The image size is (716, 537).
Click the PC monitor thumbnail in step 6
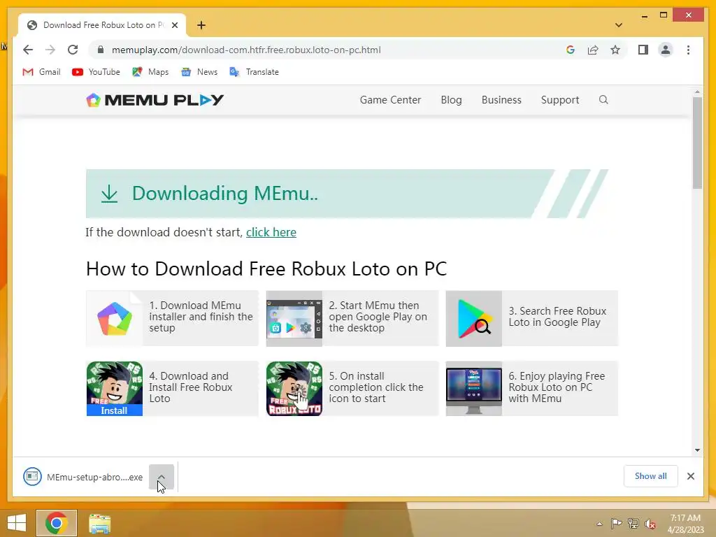pyautogui.click(x=474, y=389)
